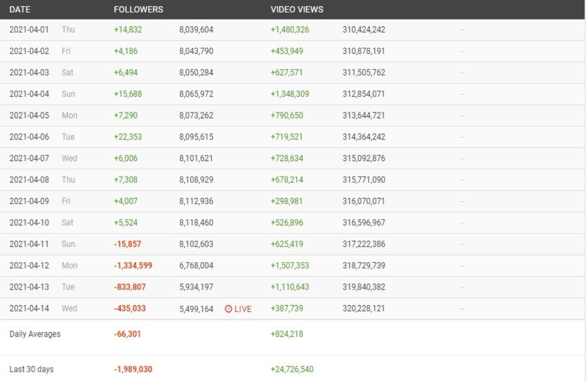Viewport: 586px width, 382px height.
Task: Click the +1,507,353 video views gain
Action: click(290, 266)
